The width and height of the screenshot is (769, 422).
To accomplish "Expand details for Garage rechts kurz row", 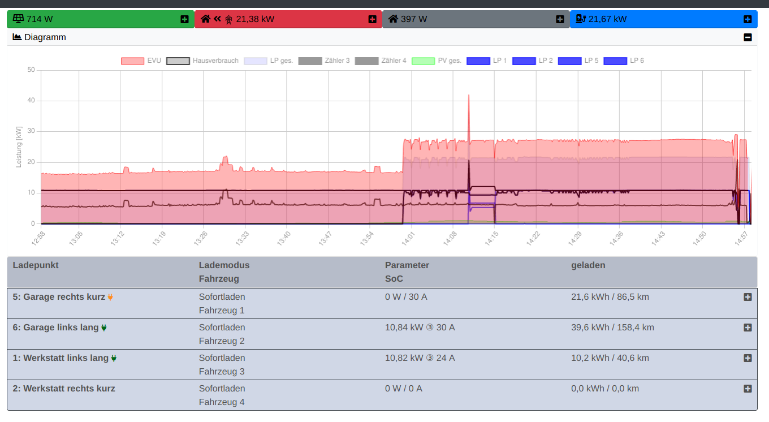I will [x=748, y=297].
